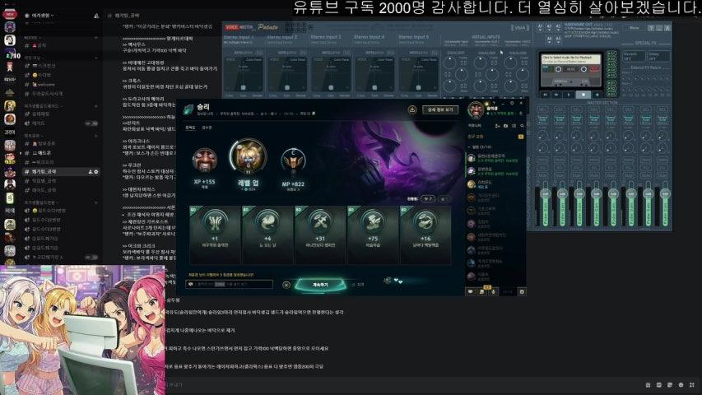This screenshot has height=395, width=702.
Task: Open the A3 hardware out dropdown
Action: (x=558, y=27)
